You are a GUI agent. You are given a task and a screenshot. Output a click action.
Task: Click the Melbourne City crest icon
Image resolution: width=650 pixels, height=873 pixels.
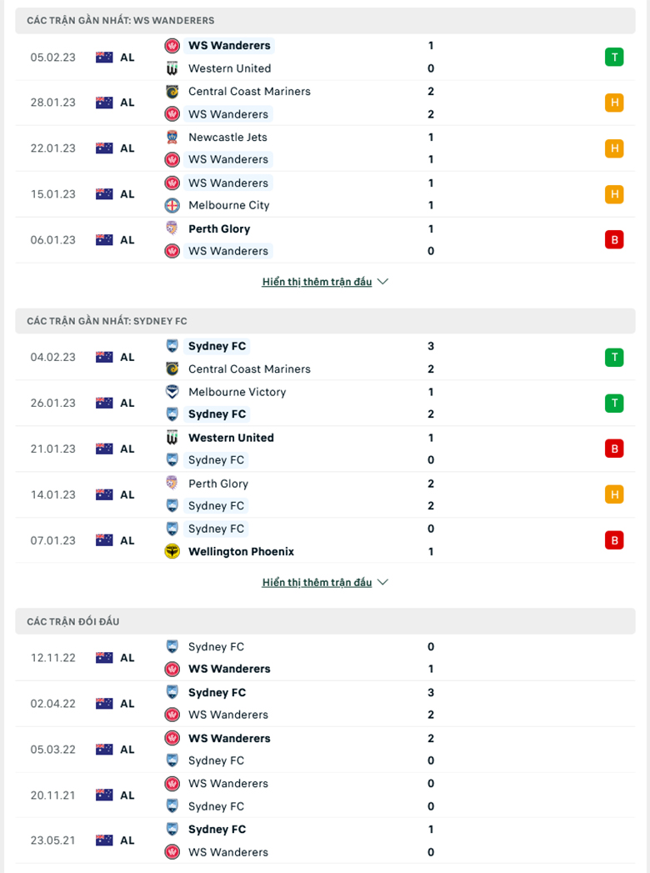pos(172,205)
